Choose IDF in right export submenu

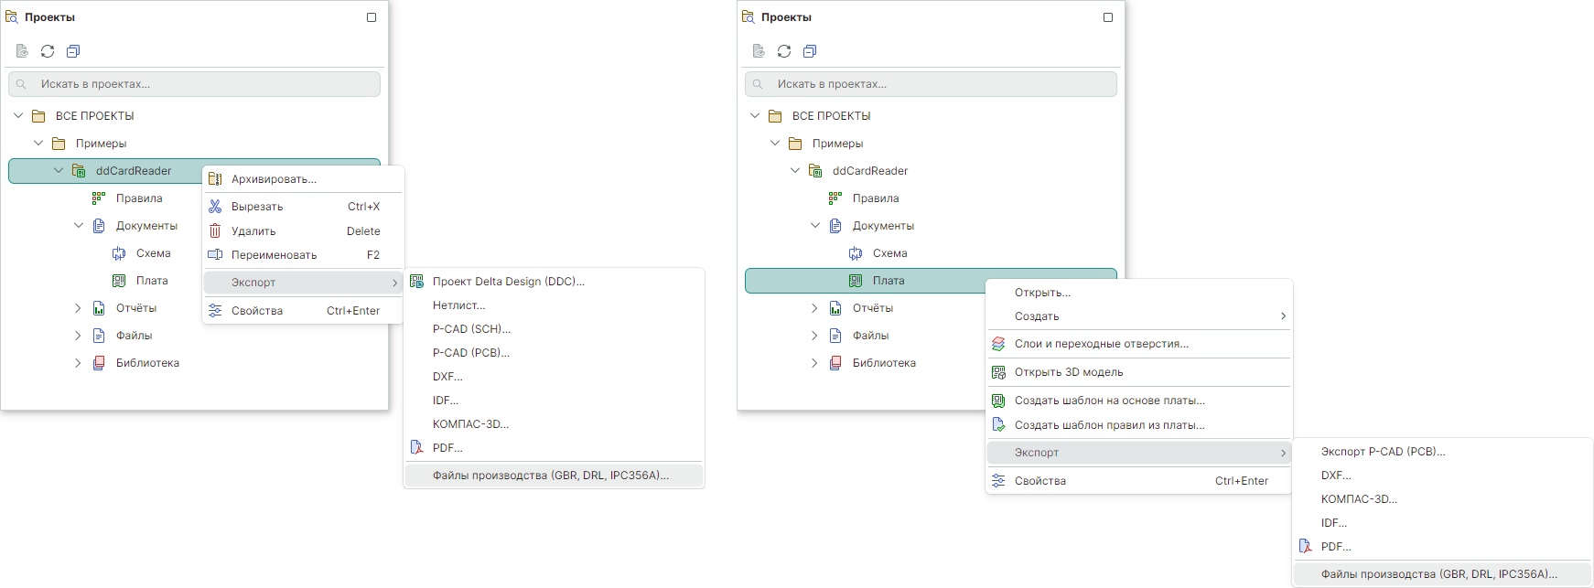(1442, 523)
